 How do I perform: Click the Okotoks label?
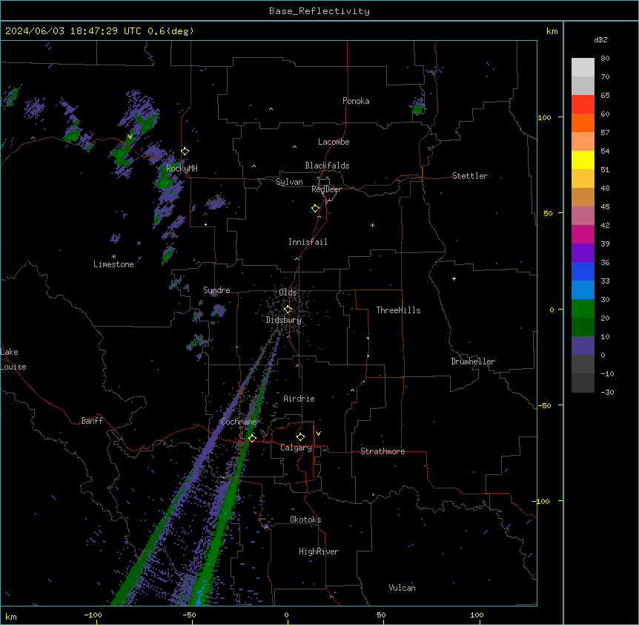[305, 520]
